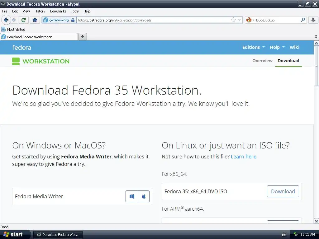
Task: Download Fedora Media Writer for Windows
Action: pyautogui.click(x=132, y=196)
